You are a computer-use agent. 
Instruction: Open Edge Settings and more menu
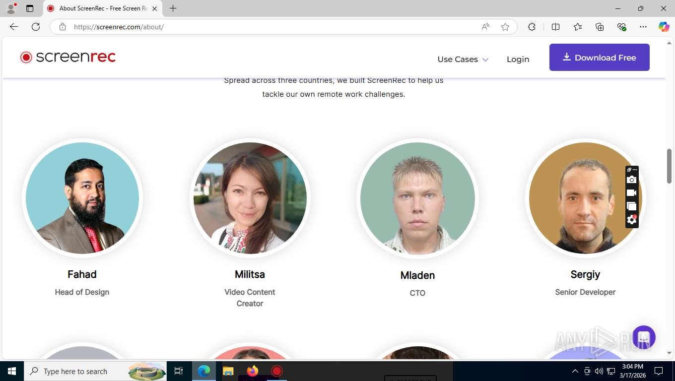pyautogui.click(x=643, y=27)
